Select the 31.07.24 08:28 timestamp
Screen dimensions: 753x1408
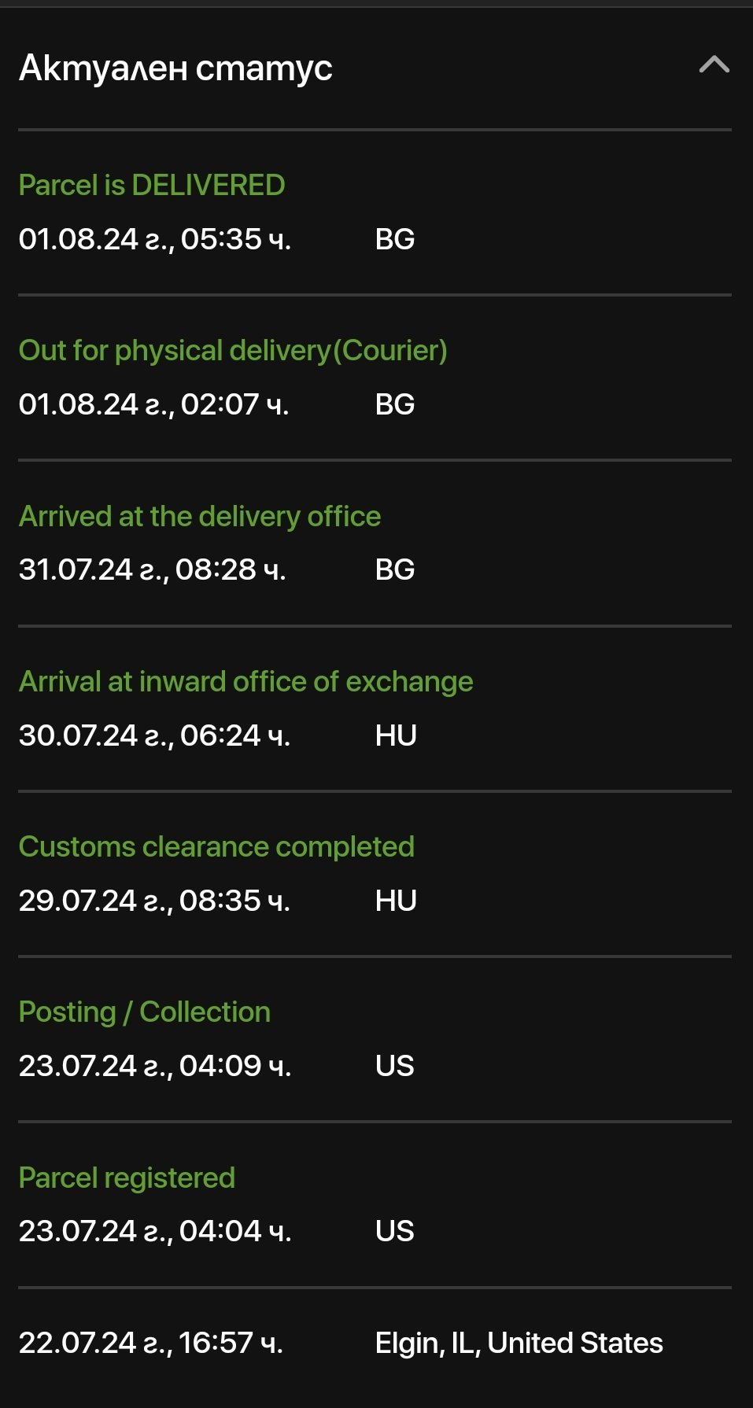152,569
